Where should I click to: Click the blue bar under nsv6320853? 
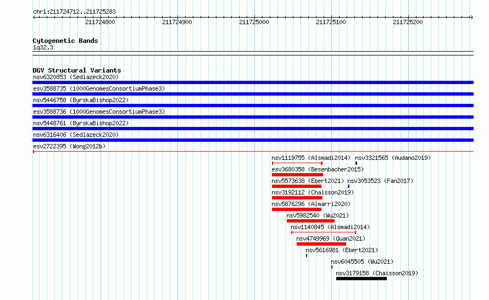[x=253, y=82]
